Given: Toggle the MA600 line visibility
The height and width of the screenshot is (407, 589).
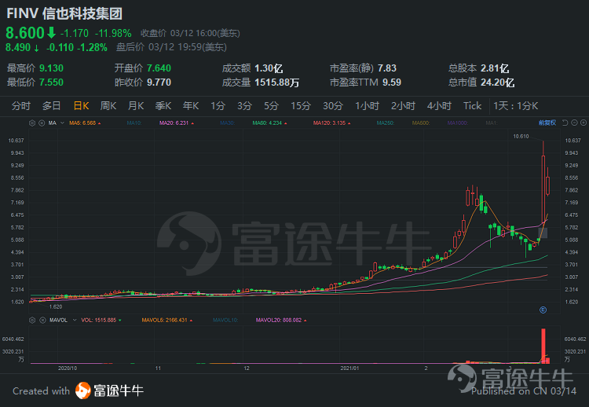Looking at the screenshot, I should (x=421, y=123).
